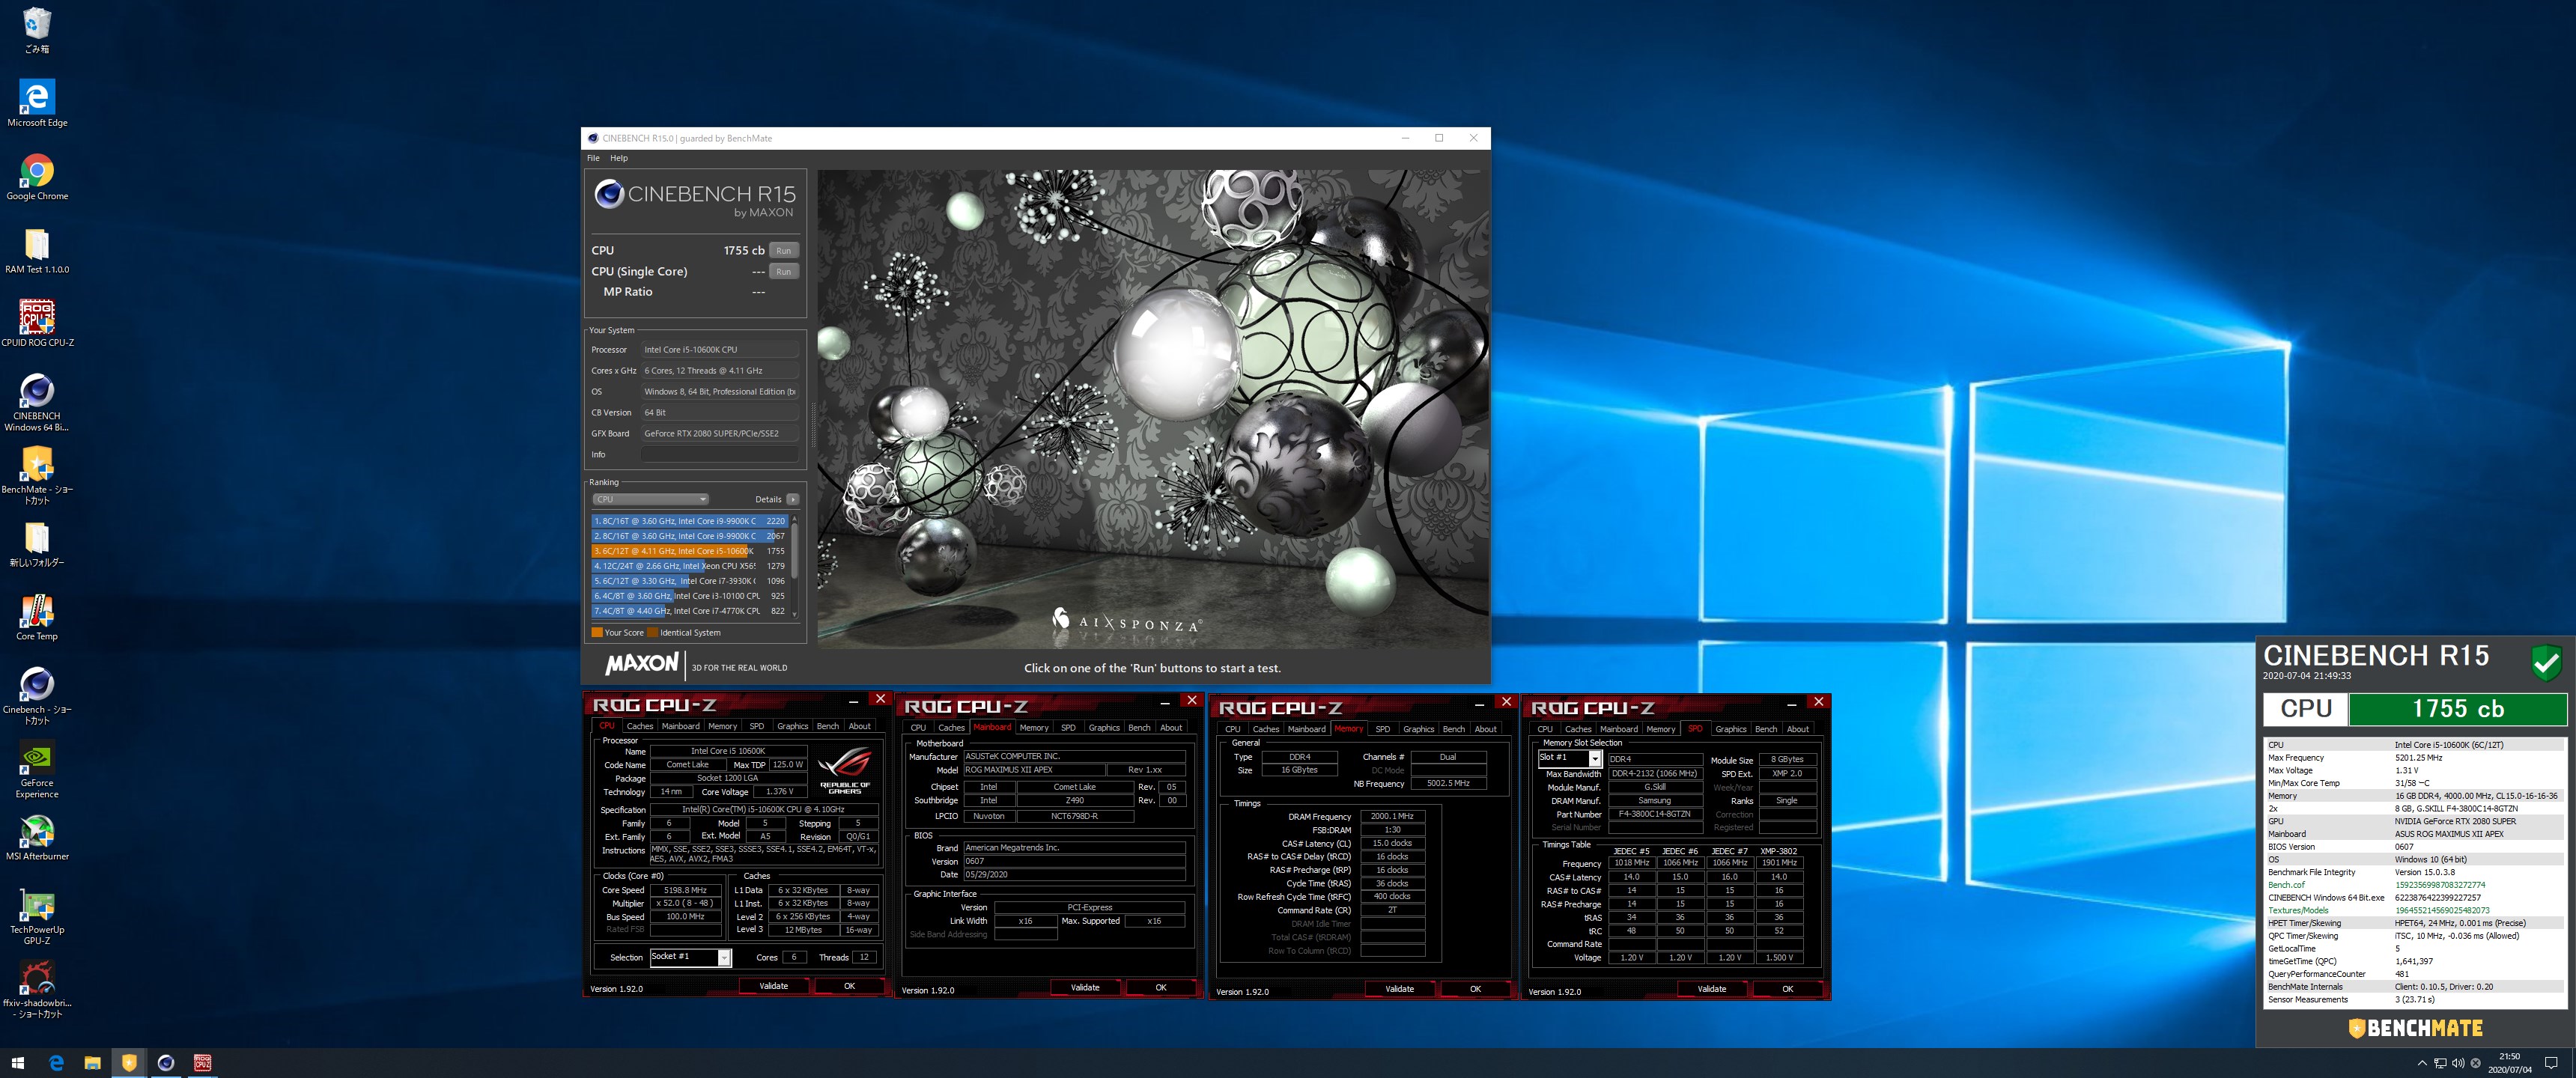Viewport: 2576px width, 1078px height.
Task: Select the new folder desktop icon
Action: tap(37, 544)
